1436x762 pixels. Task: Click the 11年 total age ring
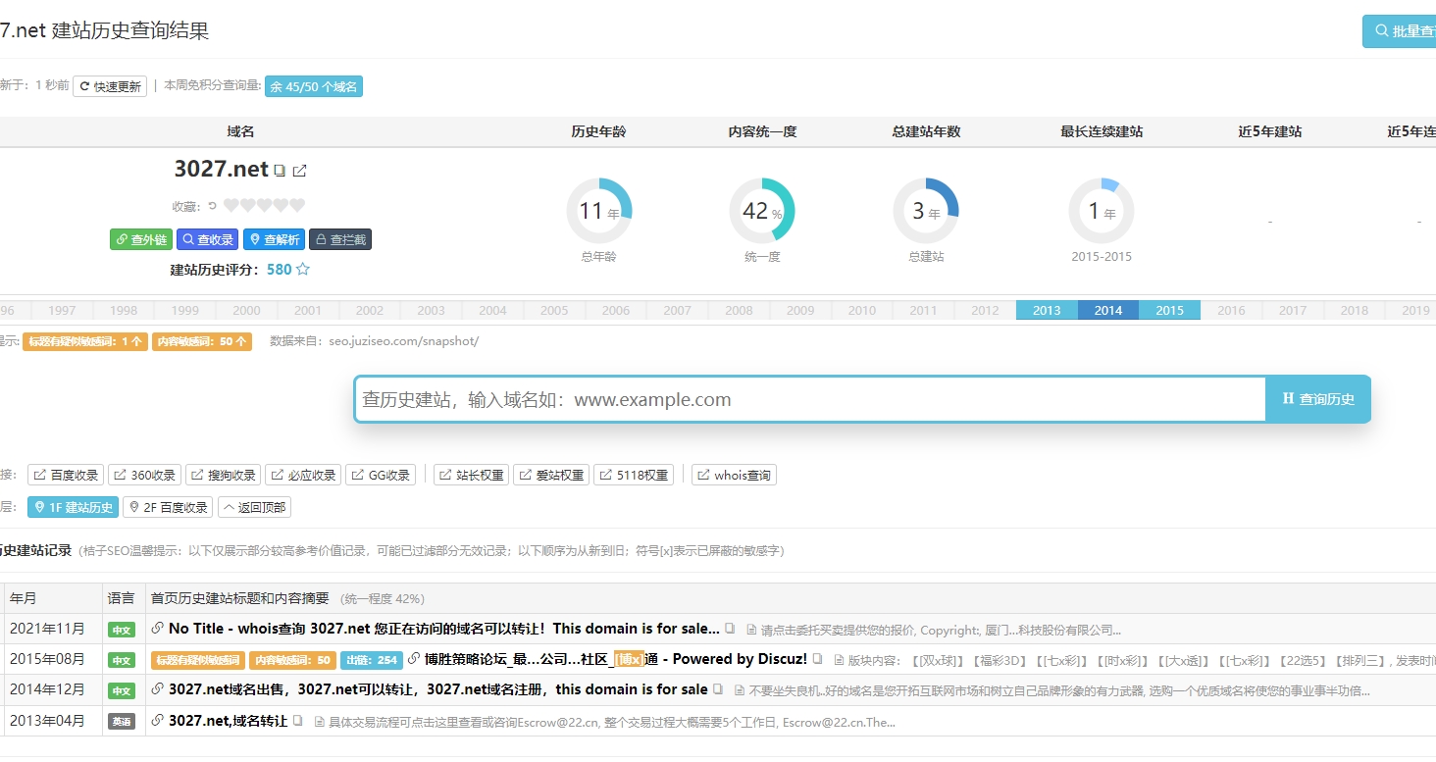599,211
